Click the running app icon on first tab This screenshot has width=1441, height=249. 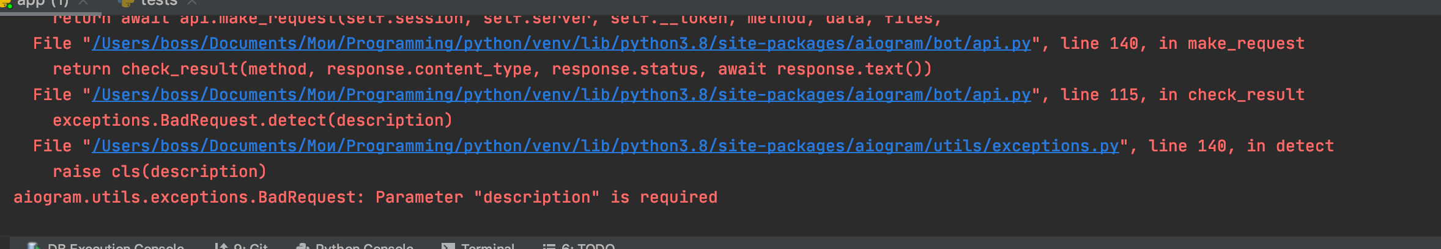pyautogui.click(x=6, y=3)
